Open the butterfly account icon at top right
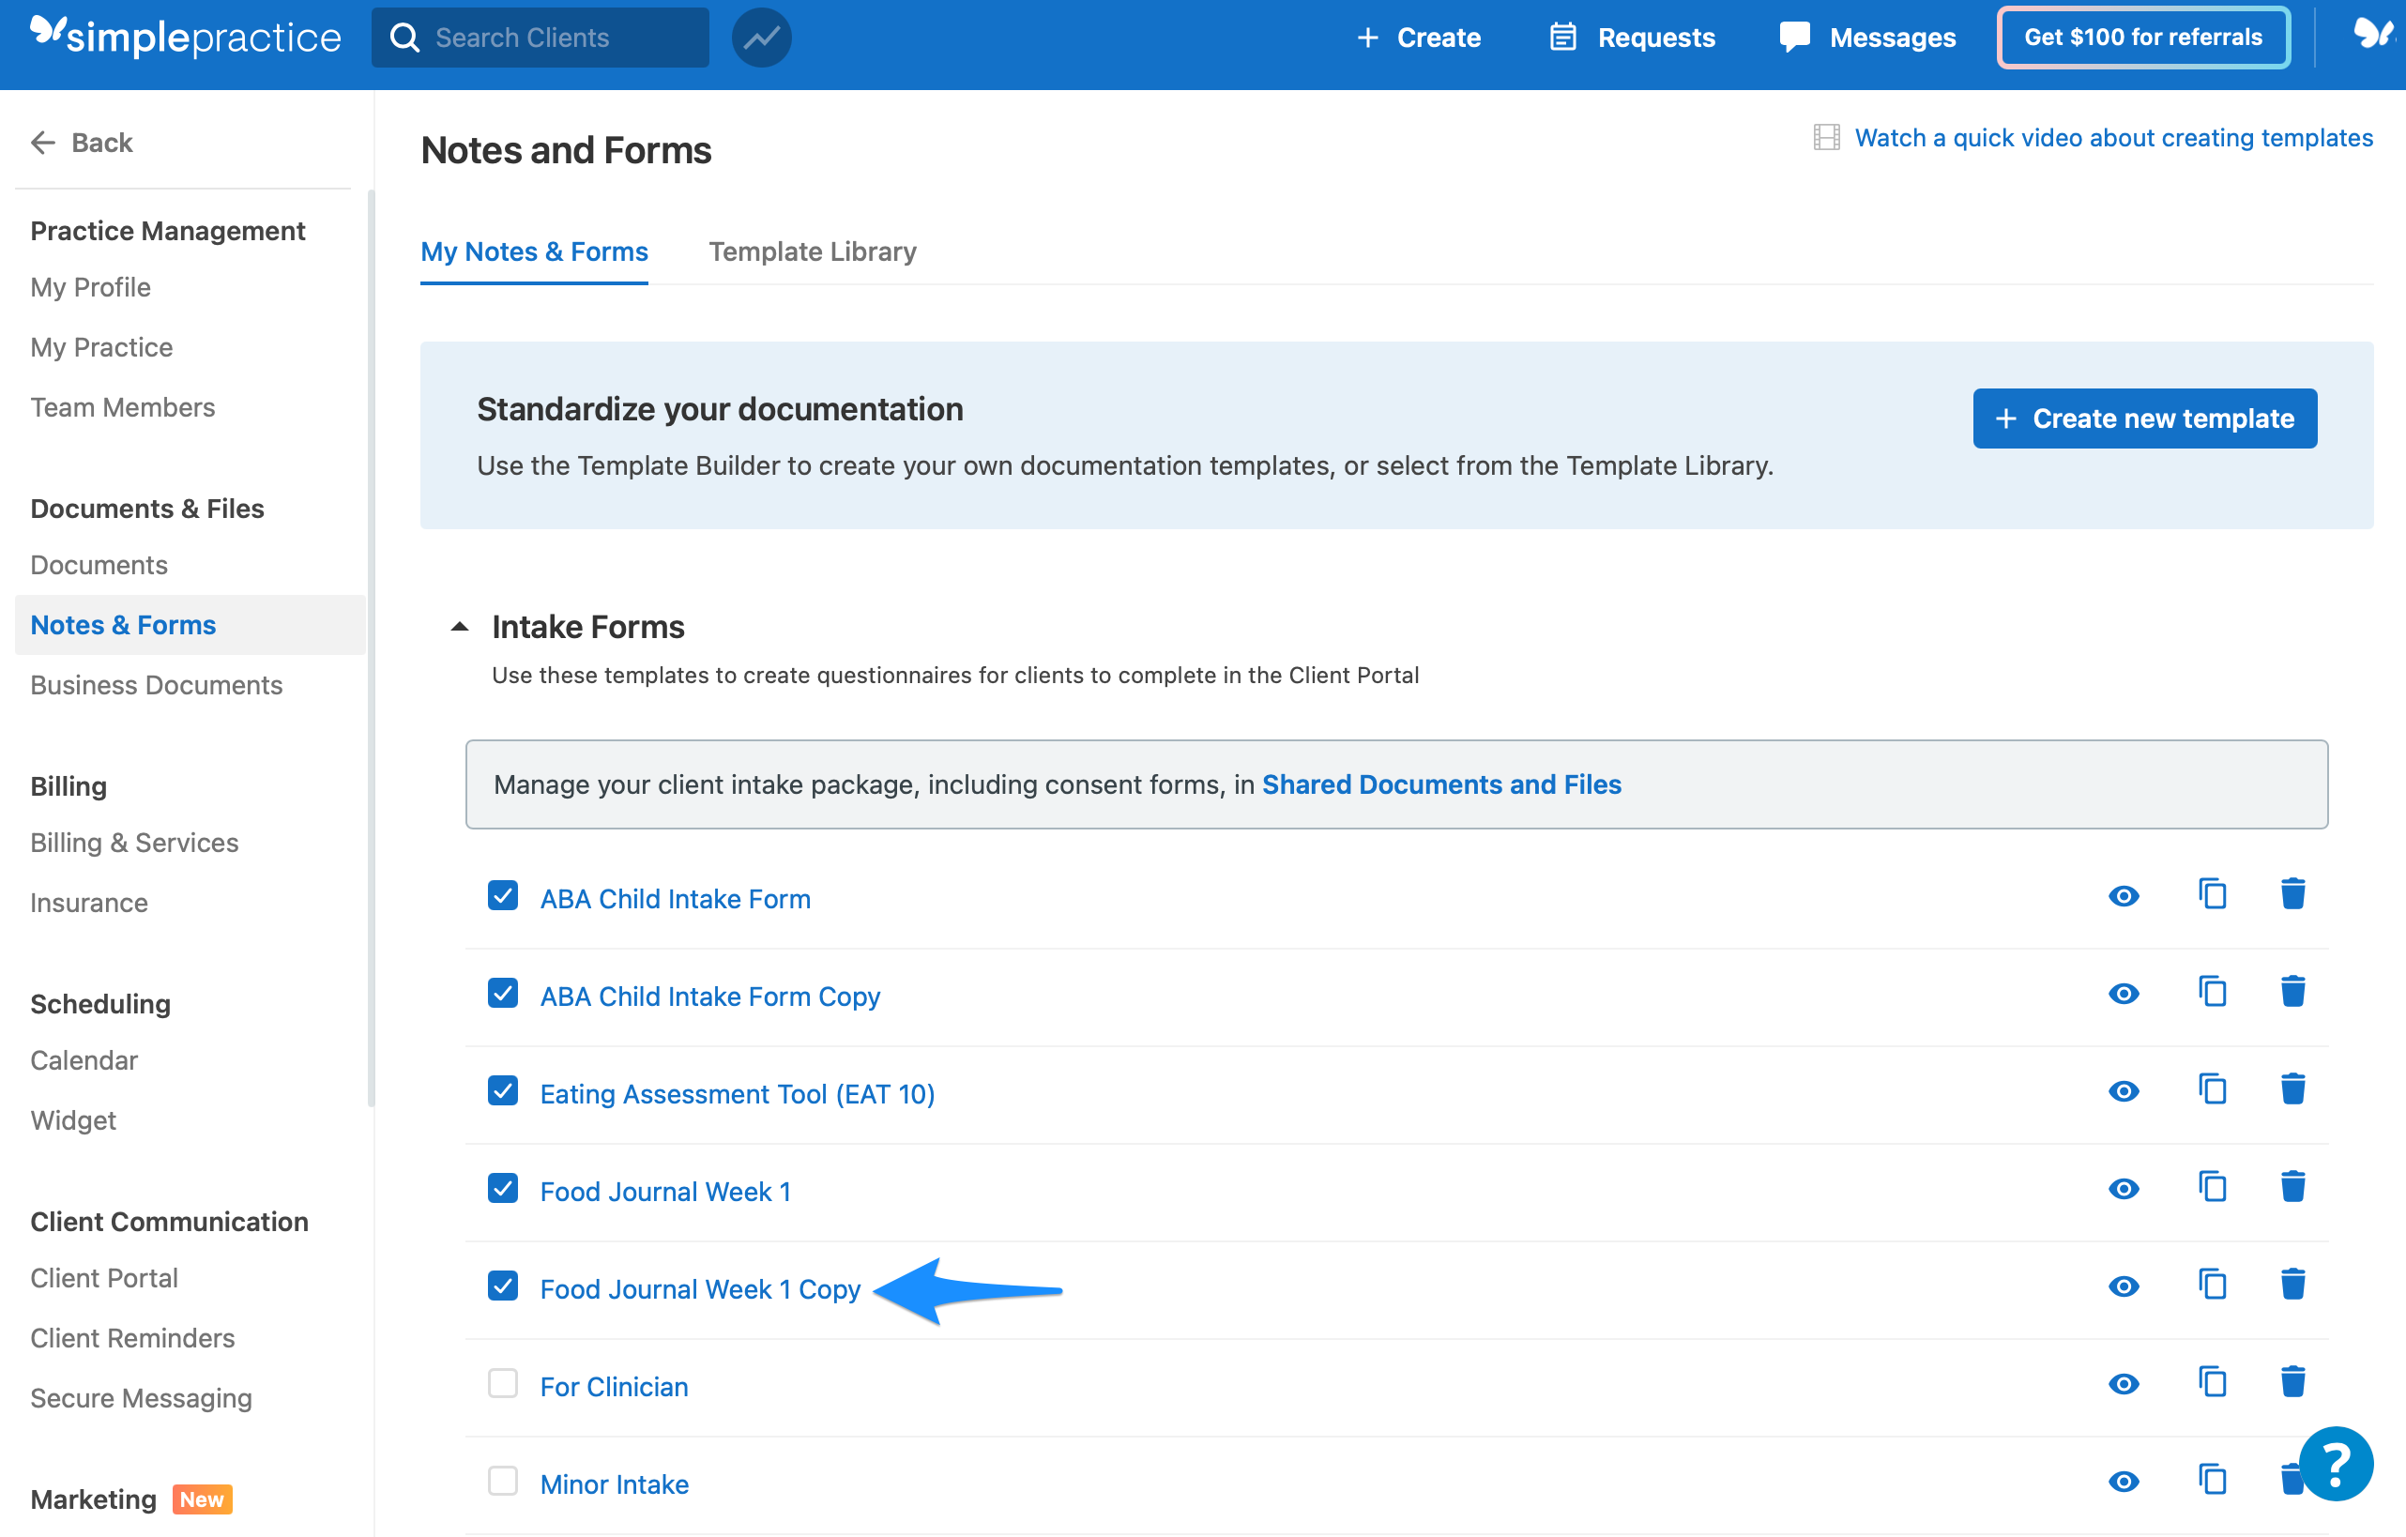The height and width of the screenshot is (1537, 2406). (2374, 34)
